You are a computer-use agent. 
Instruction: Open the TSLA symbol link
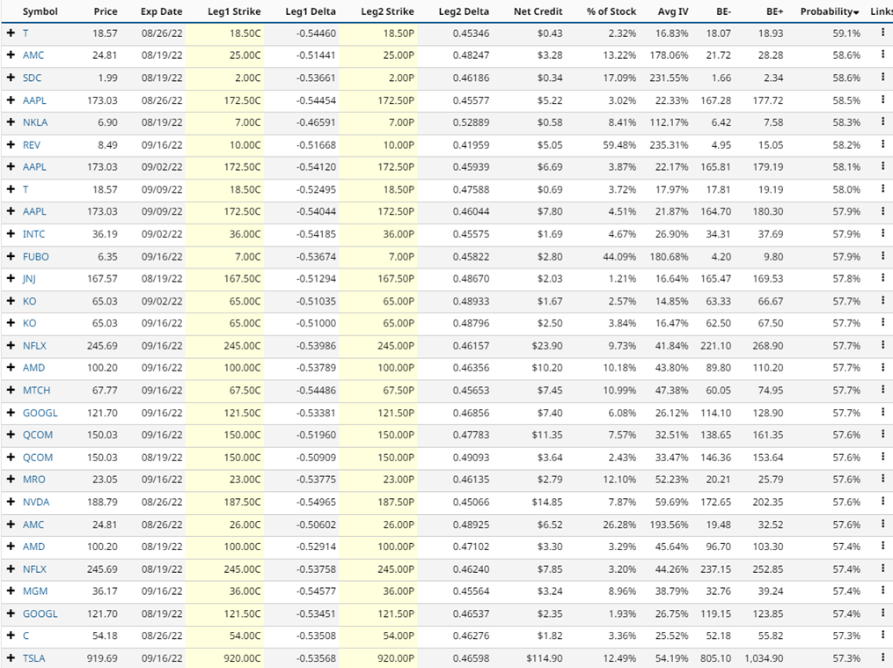click(33, 657)
